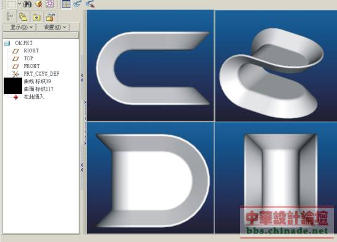Select the TOP datum plane
This screenshot has width=337, height=242.
28,58
